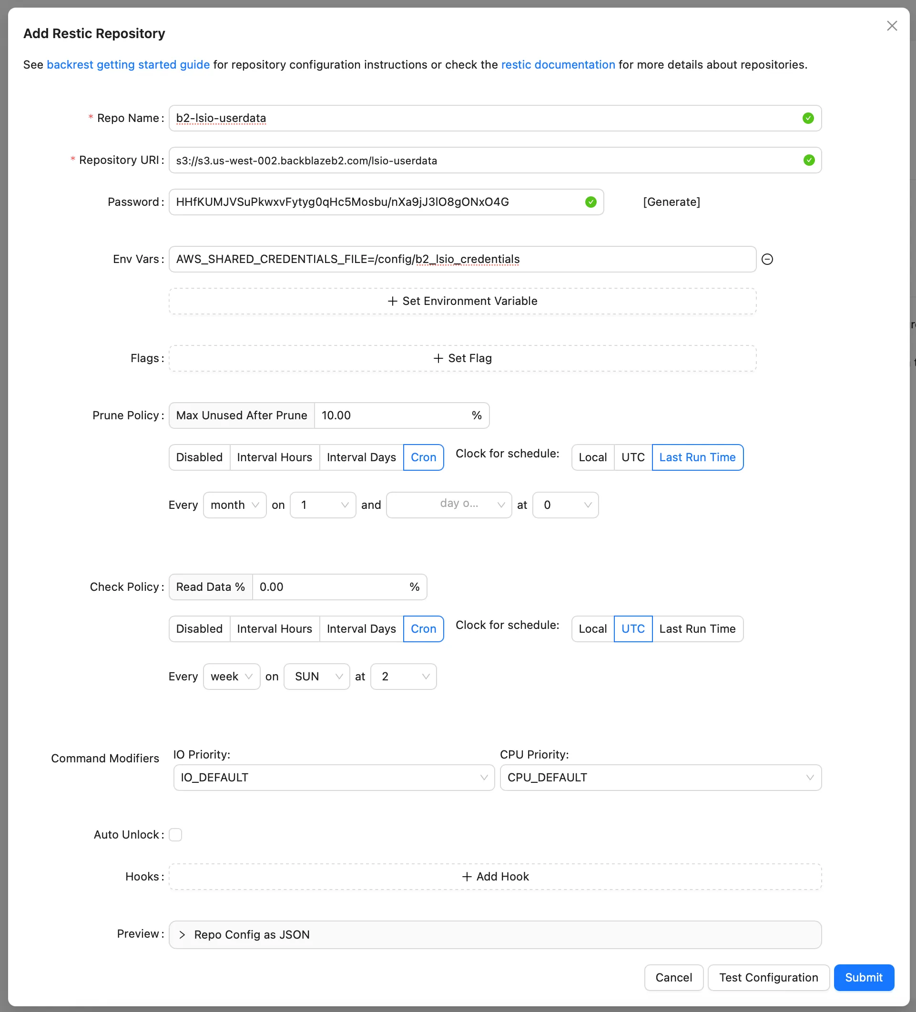Viewport: 916px width, 1012px height.
Task: Open the prune day-of-month dropdown showing 1
Action: (x=323, y=505)
